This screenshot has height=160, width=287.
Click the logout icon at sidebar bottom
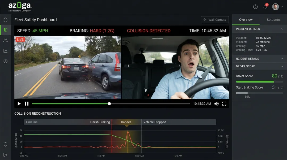point(6,155)
